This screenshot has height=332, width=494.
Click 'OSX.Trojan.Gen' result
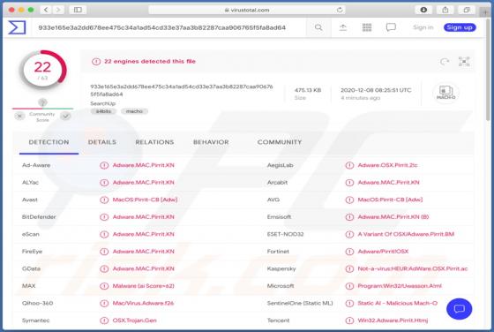click(x=134, y=321)
